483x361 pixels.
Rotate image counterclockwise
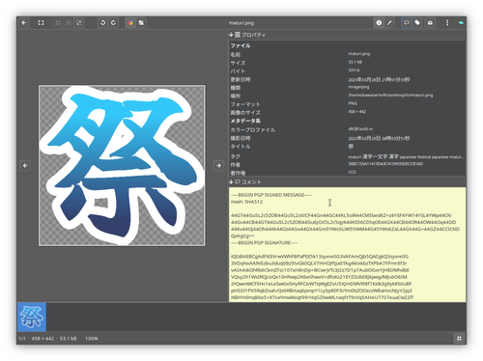pyautogui.click(x=102, y=23)
